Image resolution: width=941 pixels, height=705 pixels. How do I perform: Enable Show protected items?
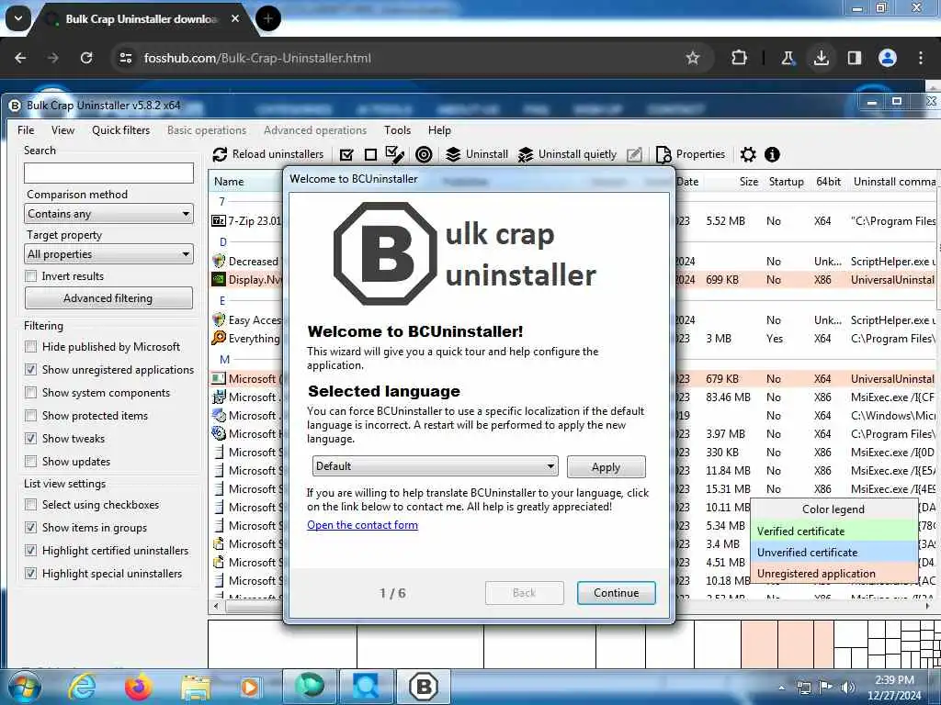click(x=30, y=416)
